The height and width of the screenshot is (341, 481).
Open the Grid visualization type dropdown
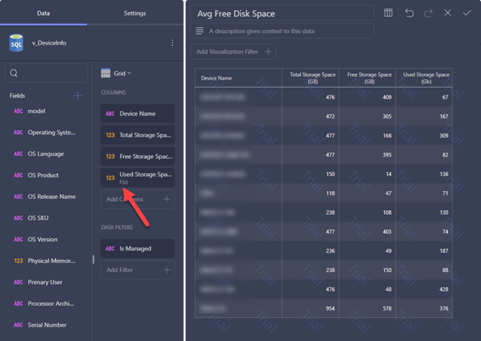tap(116, 73)
